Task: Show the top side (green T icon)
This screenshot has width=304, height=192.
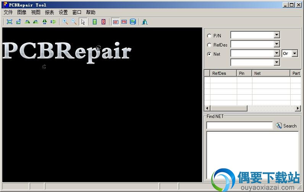Action: [95, 22]
